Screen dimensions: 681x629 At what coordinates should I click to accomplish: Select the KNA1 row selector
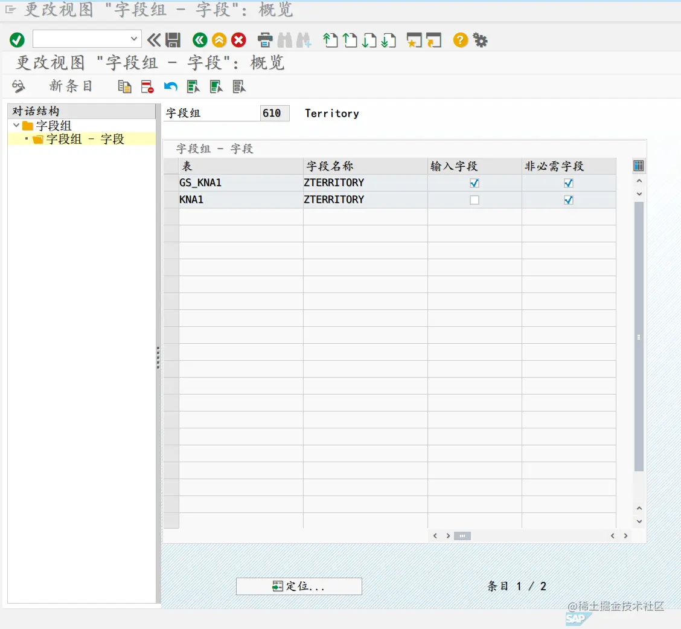click(171, 200)
